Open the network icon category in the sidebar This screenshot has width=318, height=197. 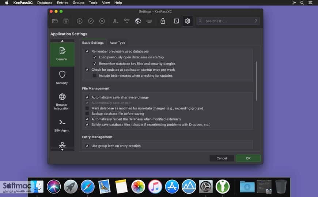pyautogui.click(x=62, y=145)
